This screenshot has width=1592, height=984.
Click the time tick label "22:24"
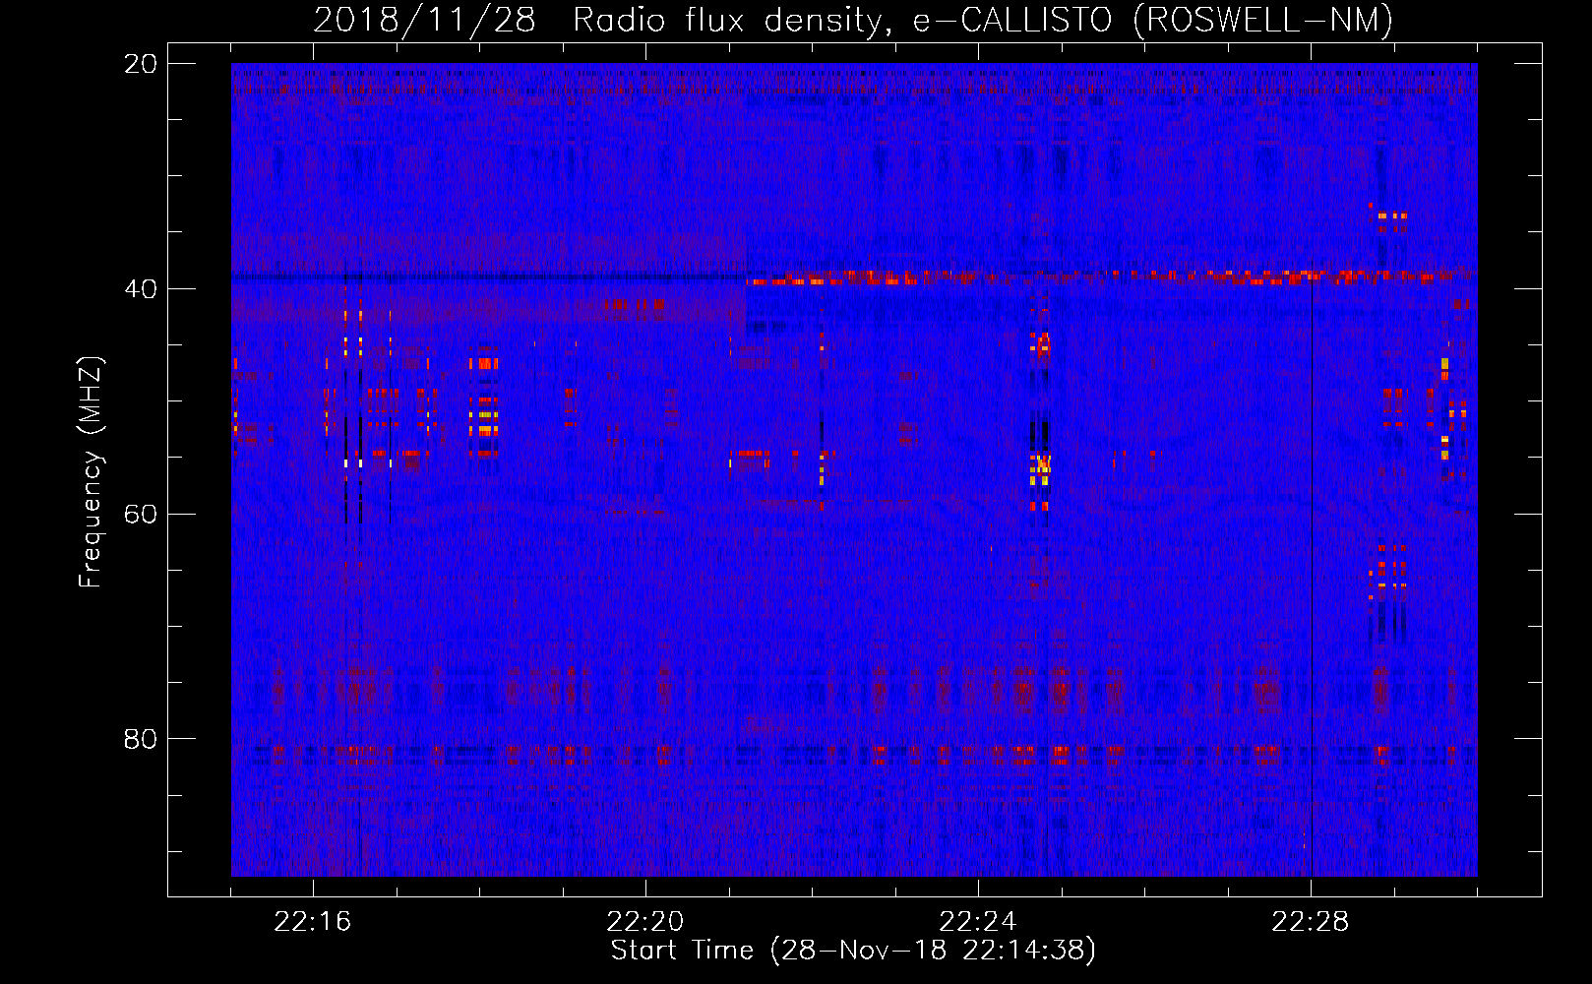pyautogui.click(x=978, y=922)
